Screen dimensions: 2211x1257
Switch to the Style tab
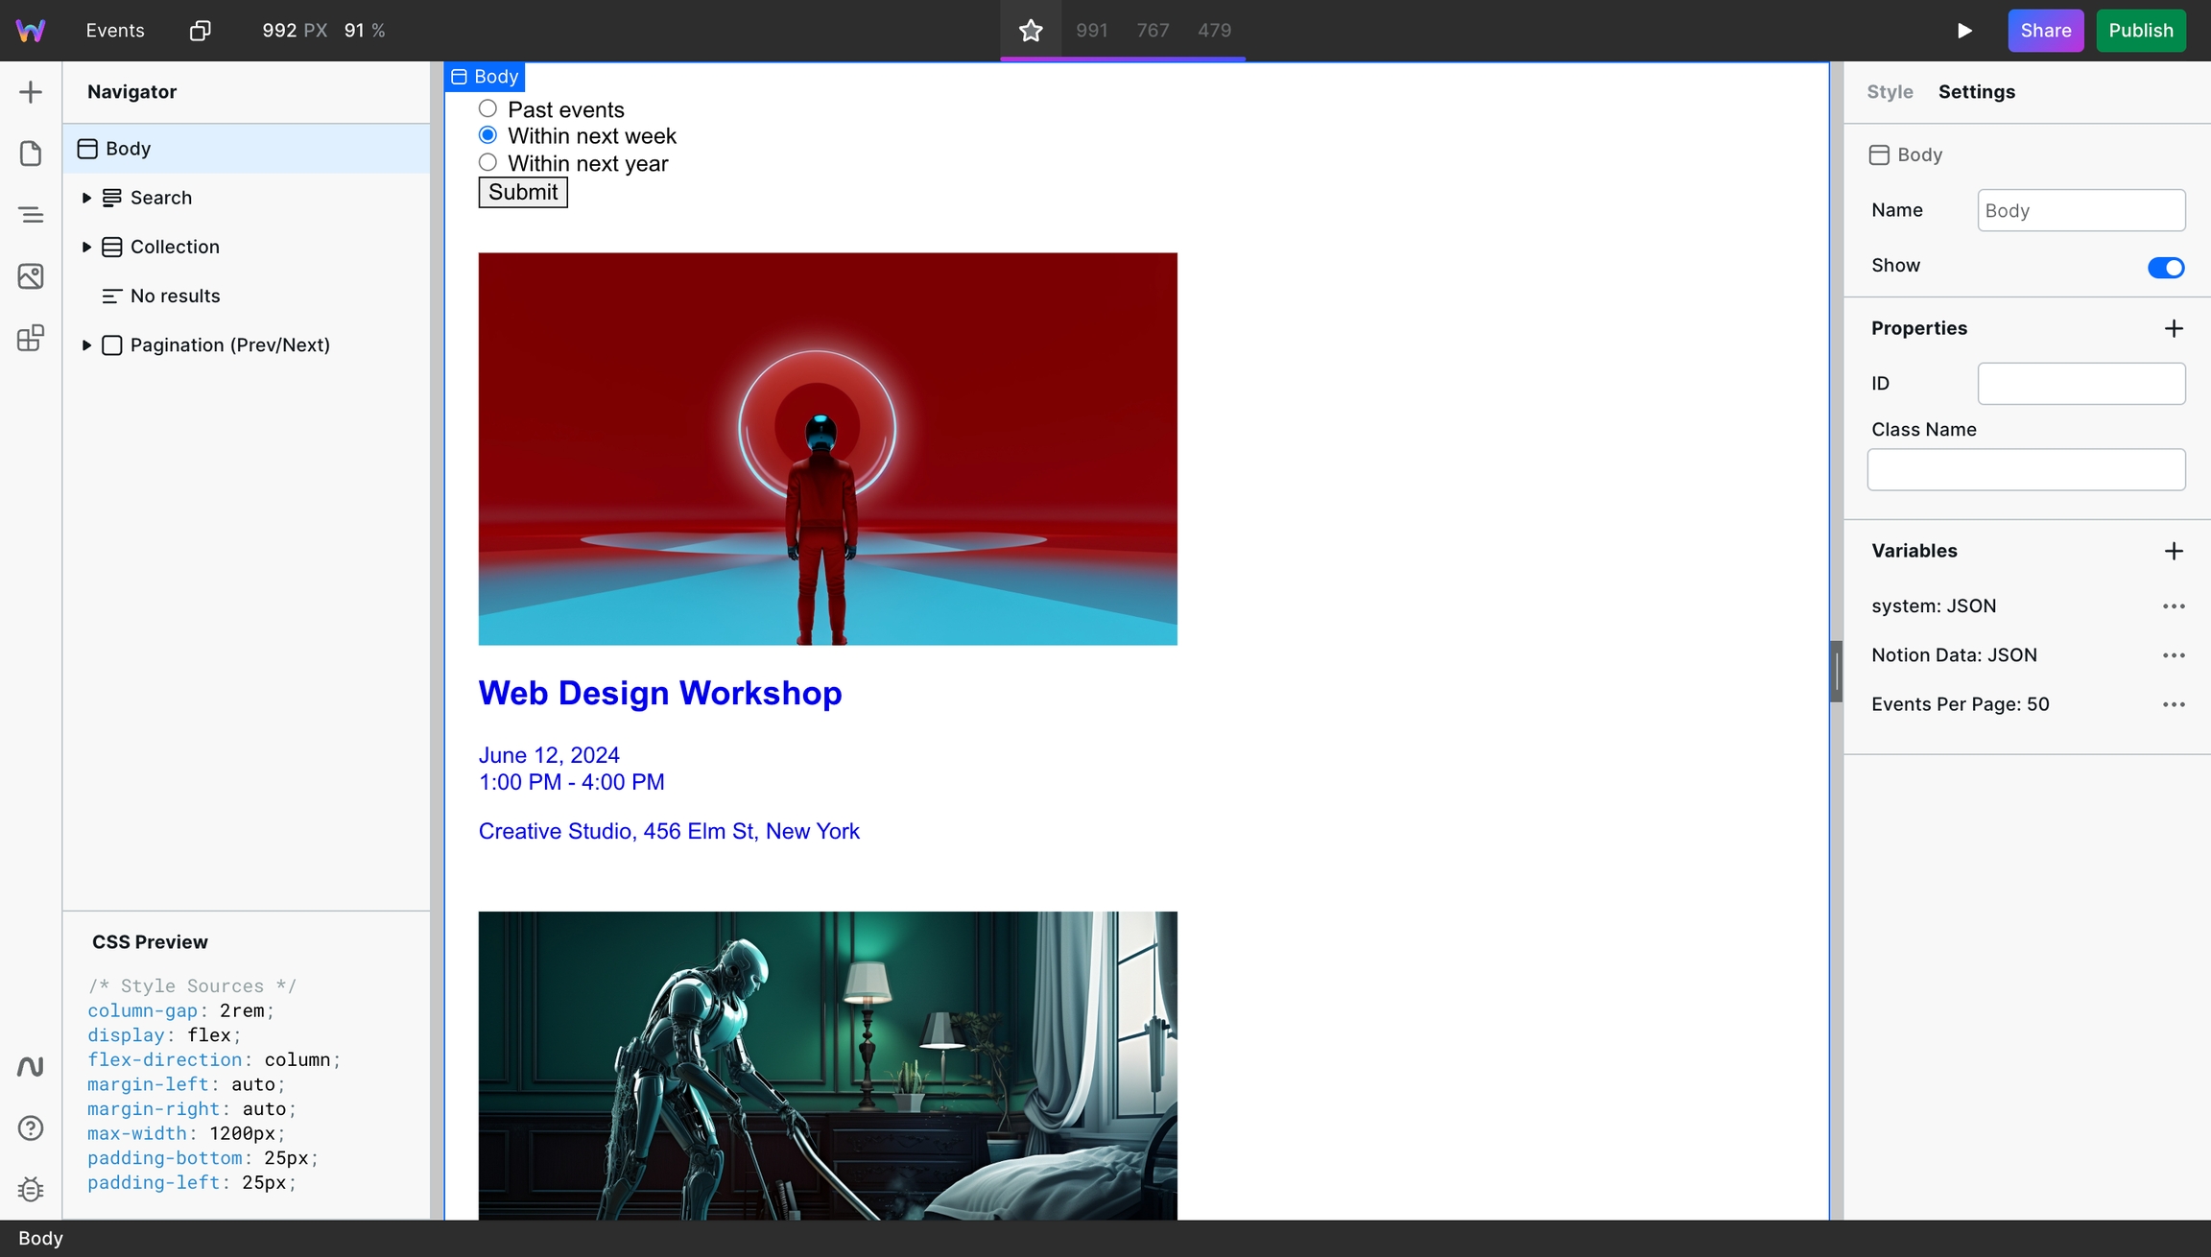click(1890, 91)
